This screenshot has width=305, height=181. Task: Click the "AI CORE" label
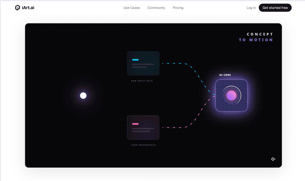click(225, 75)
